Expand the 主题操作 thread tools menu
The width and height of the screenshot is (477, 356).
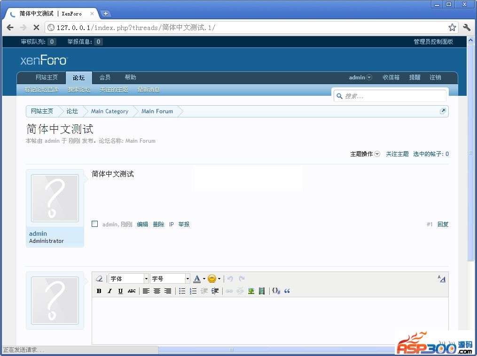pos(365,154)
